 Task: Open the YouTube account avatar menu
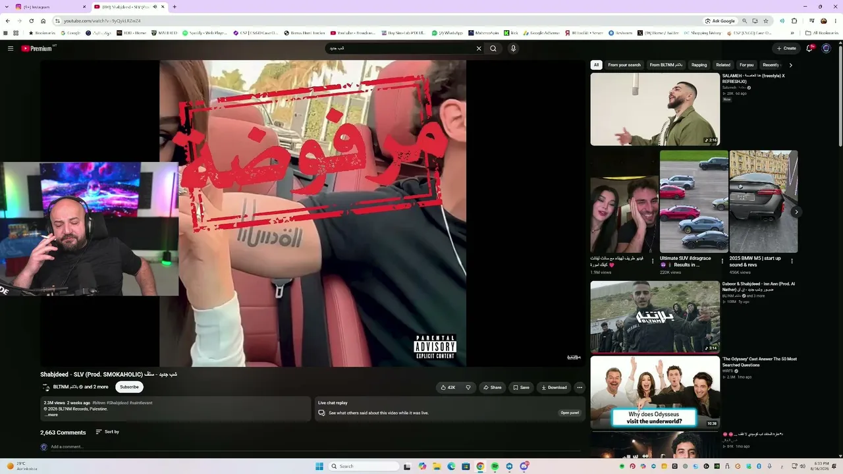[x=827, y=48]
